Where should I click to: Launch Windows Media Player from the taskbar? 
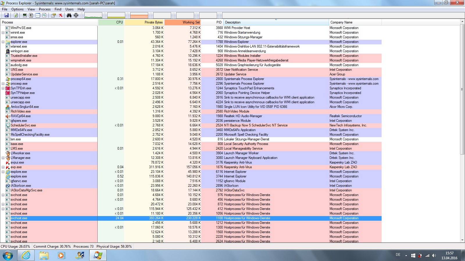61,255
